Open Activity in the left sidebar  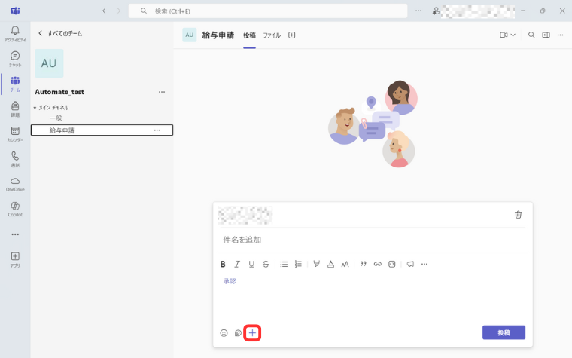coord(15,33)
